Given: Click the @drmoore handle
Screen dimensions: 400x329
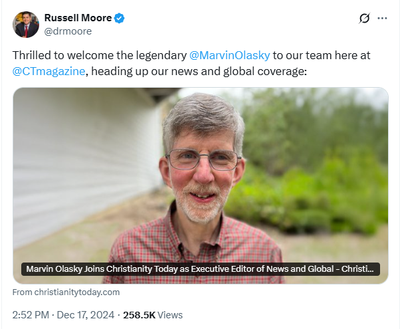Looking at the screenshot, I should tap(68, 31).
